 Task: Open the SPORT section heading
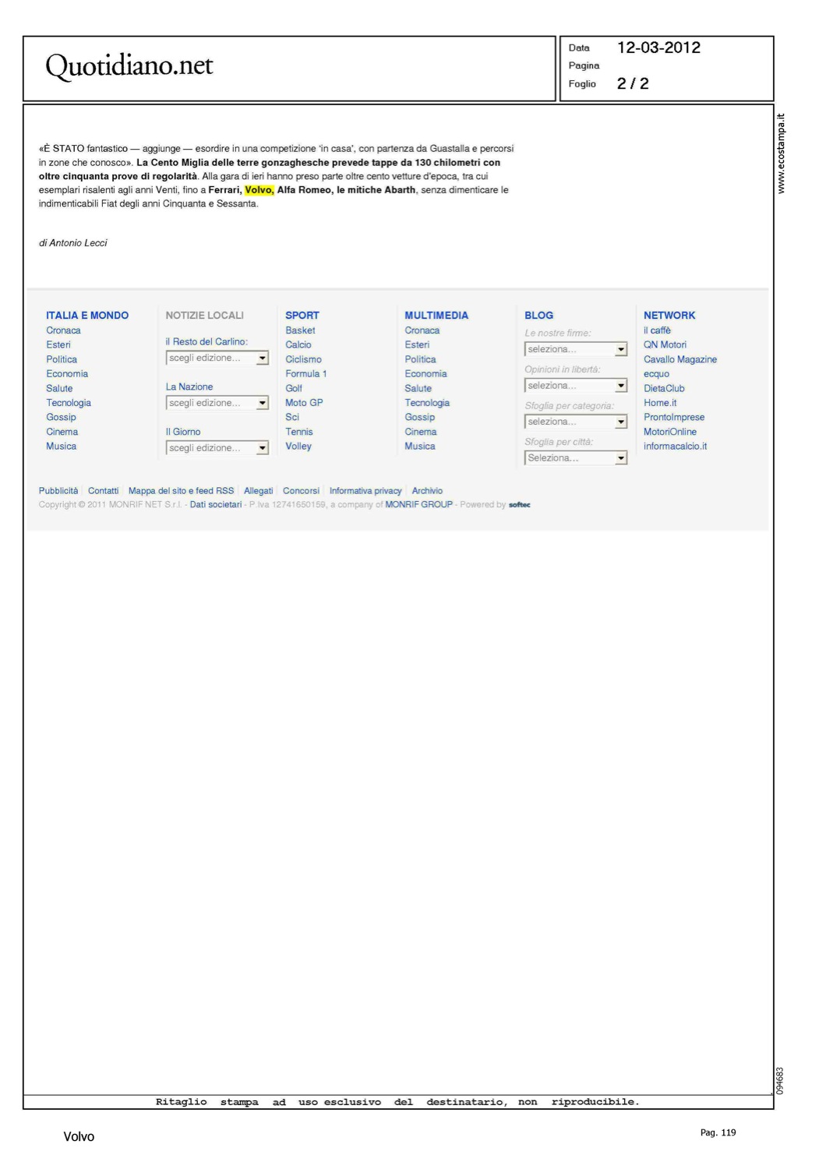click(x=302, y=316)
